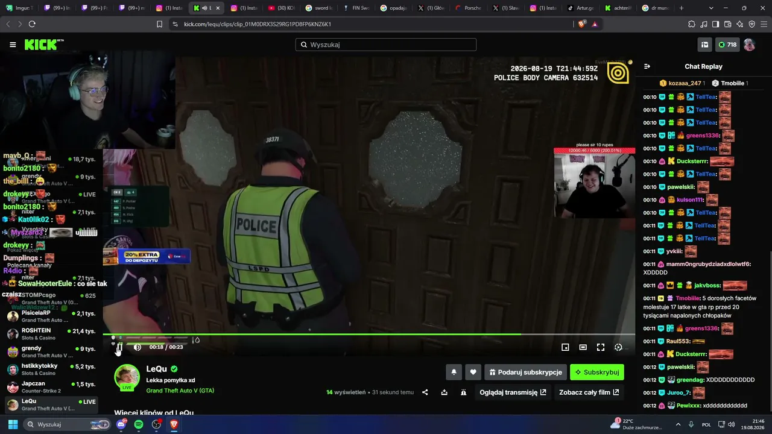Open Brave Shields icon
The height and width of the screenshot is (434, 772).
(x=582, y=24)
